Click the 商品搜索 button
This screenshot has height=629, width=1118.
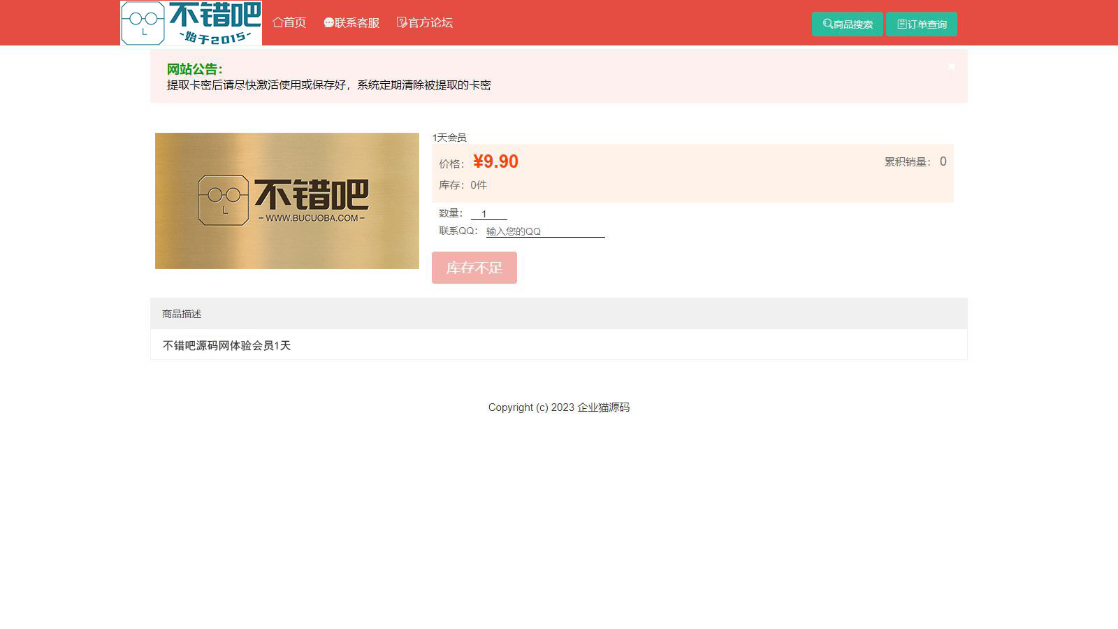pyautogui.click(x=848, y=24)
